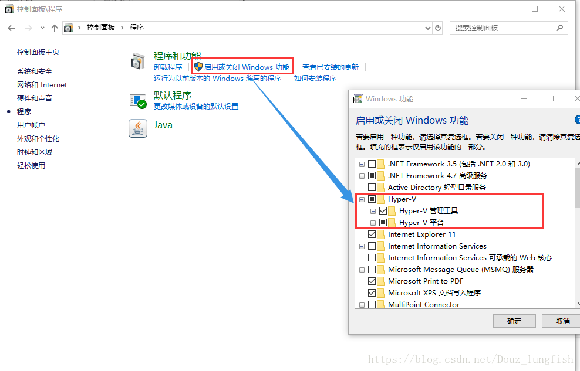The width and height of the screenshot is (580, 371).
Task: Click the 程序和功能 icon
Action: [x=138, y=62]
